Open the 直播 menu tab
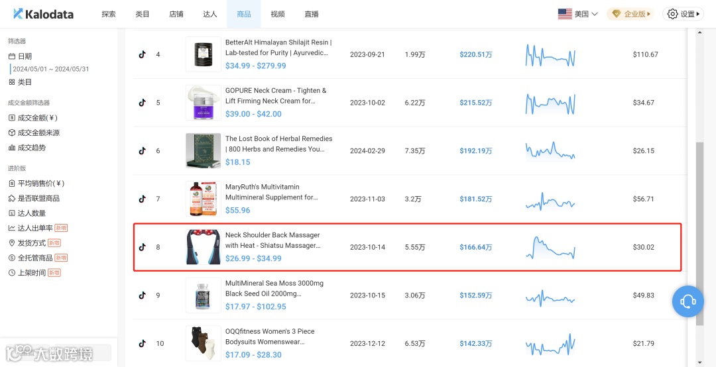 point(312,14)
